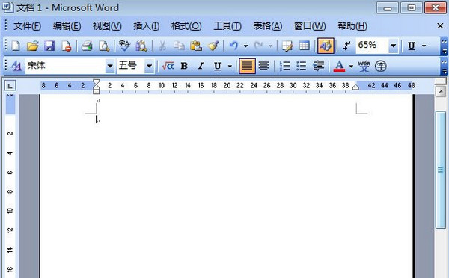Paste from clipboard icon
Screen dimensions: 449x278
point(196,46)
